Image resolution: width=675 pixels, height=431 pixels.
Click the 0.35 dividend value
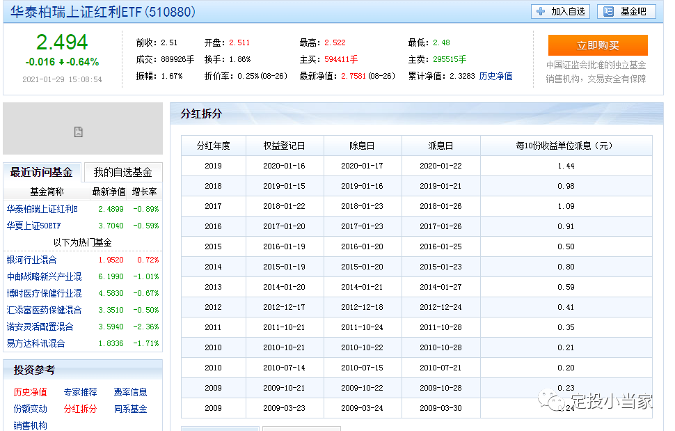coord(566,328)
